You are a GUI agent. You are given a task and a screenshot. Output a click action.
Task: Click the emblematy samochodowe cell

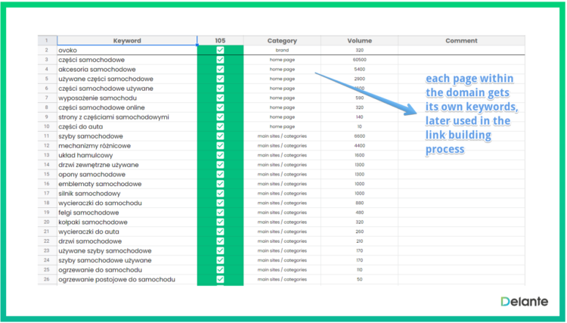click(x=127, y=184)
